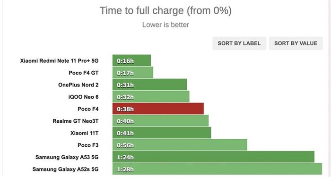Screen dimensions: 331x177
Task: Select the red Poco F4 0:38h bar
Action: pyautogui.click(x=158, y=109)
